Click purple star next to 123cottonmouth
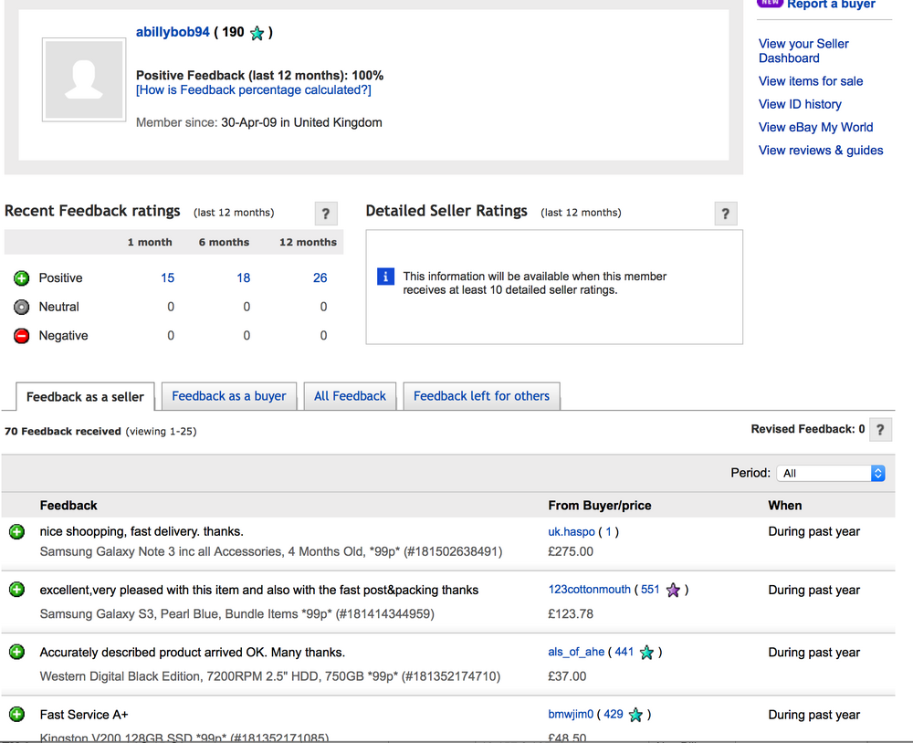This screenshot has width=913, height=743. [673, 591]
